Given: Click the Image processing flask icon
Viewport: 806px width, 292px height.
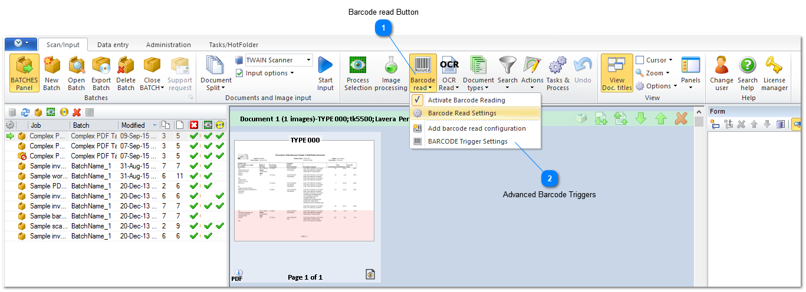Looking at the screenshot, I should point(390,65).
